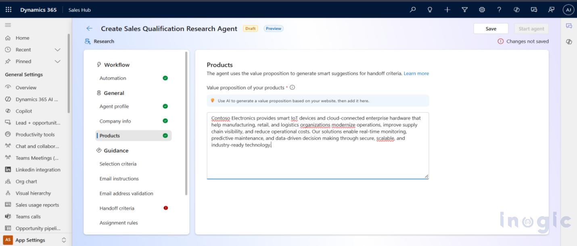
Task: Expand the Pinned section chevron
Action: tap(57, 62)
